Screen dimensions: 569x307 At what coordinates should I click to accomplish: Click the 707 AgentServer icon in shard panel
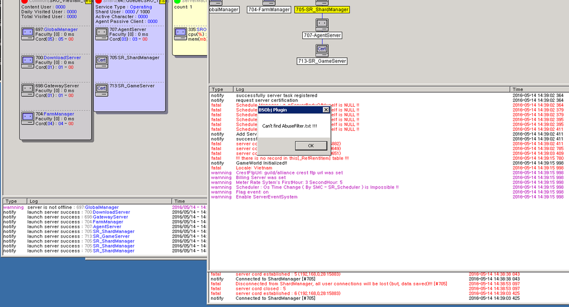point(101,33)
